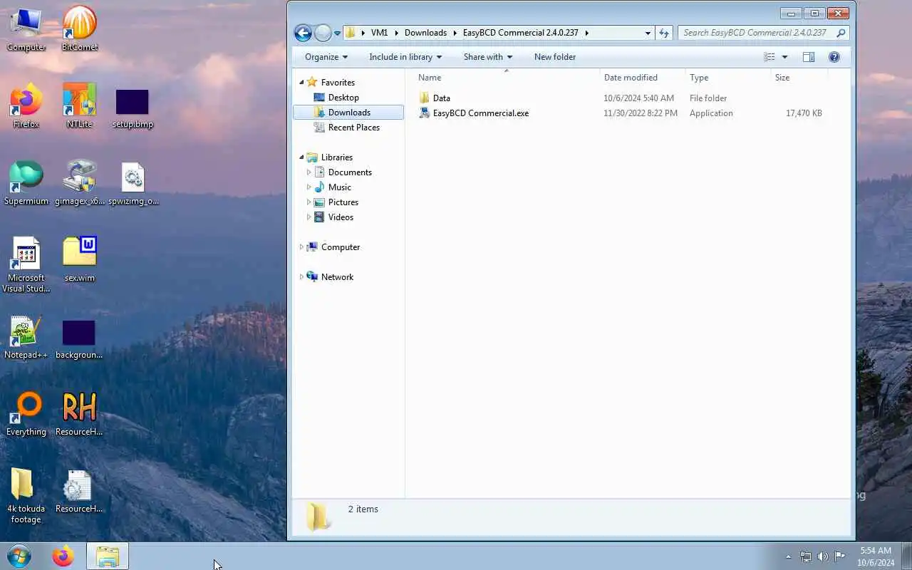This screenshot has height=570, width=912.
Task: Click the Forward navigation button
Action: click(323, 33)
